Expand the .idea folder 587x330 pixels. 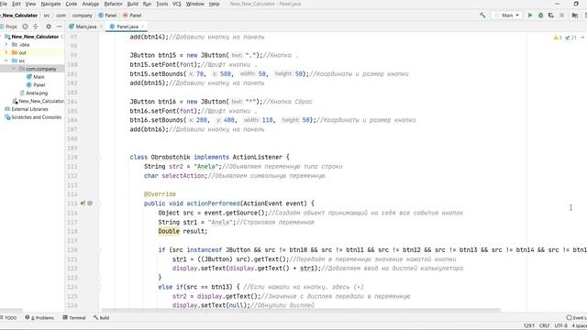(x=6, y=45)
